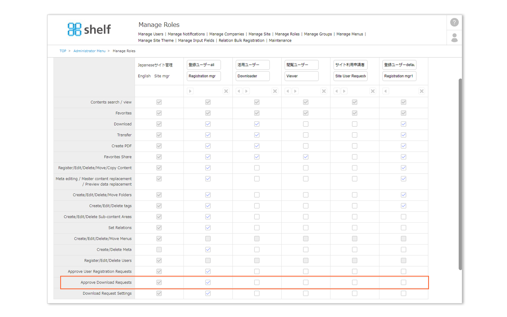Click TOP breadcrumb link
507x317 pixels.
pyautogui.click(x=63, y=51)
